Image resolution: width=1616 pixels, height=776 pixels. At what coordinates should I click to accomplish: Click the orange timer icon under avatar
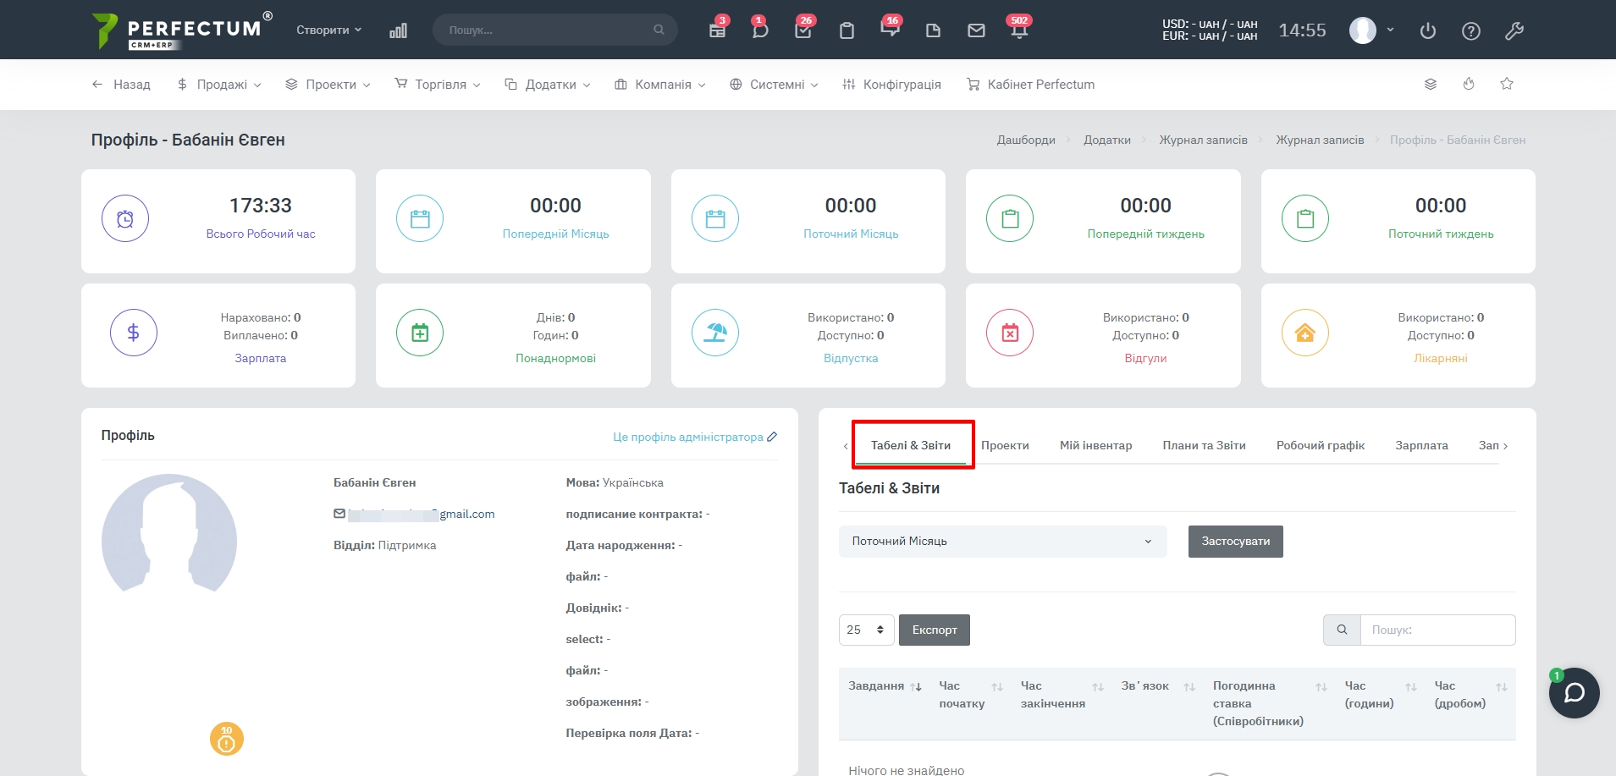click(226, 739)
